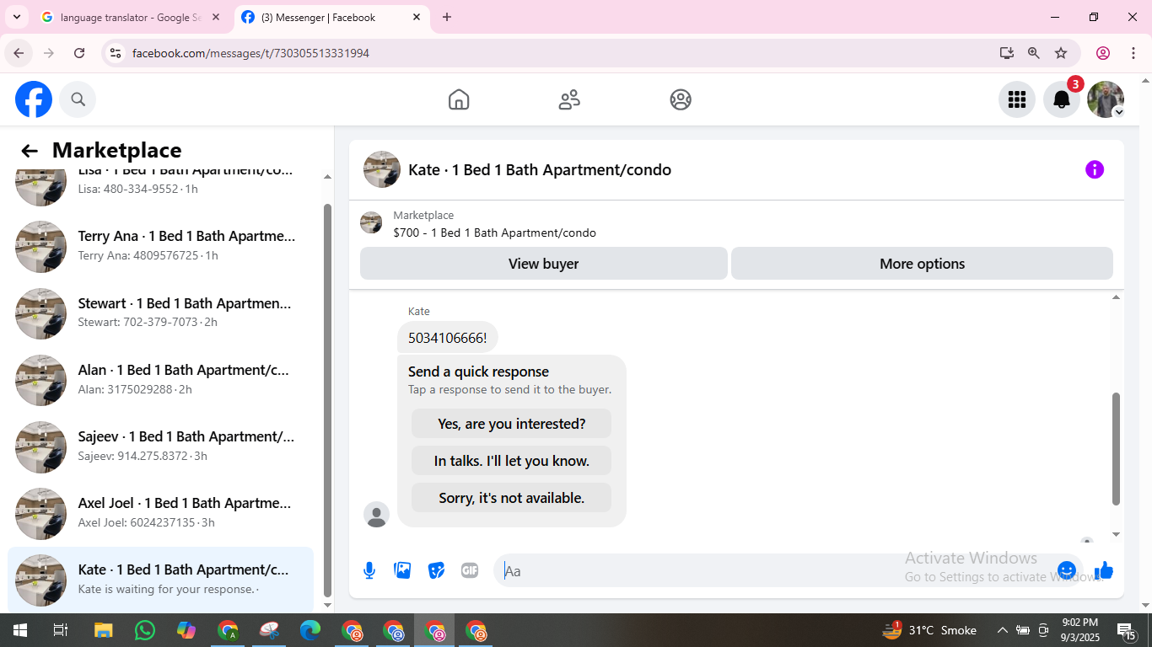Send a thumbs-up like
The width and height of the screenshot is (1152, 647).
click(1104, 570)
